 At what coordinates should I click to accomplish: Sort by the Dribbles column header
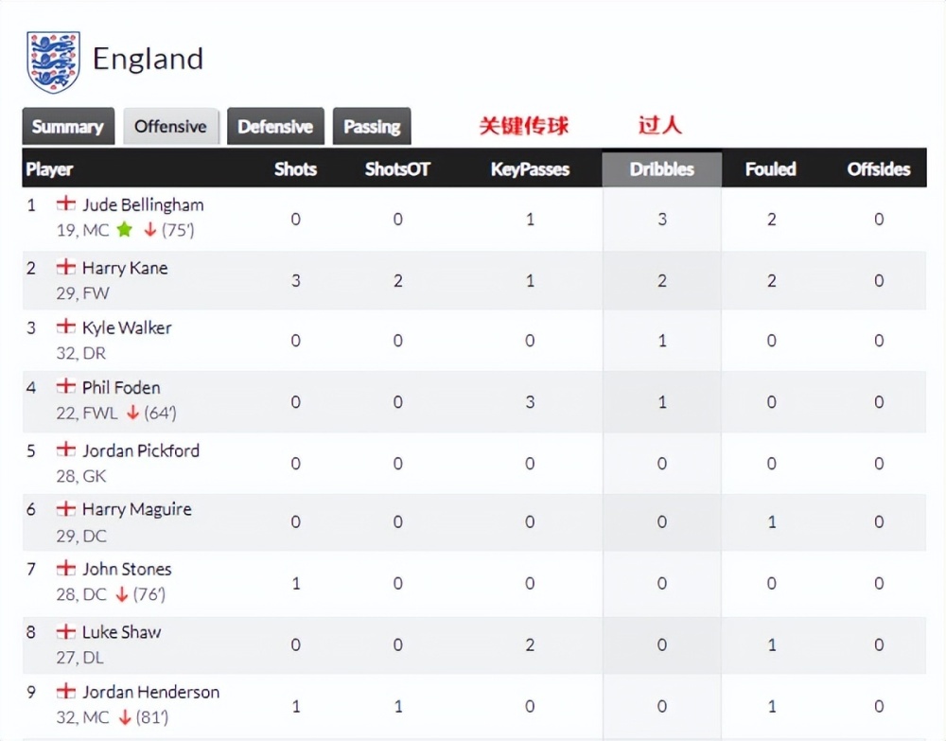(662, 169)
